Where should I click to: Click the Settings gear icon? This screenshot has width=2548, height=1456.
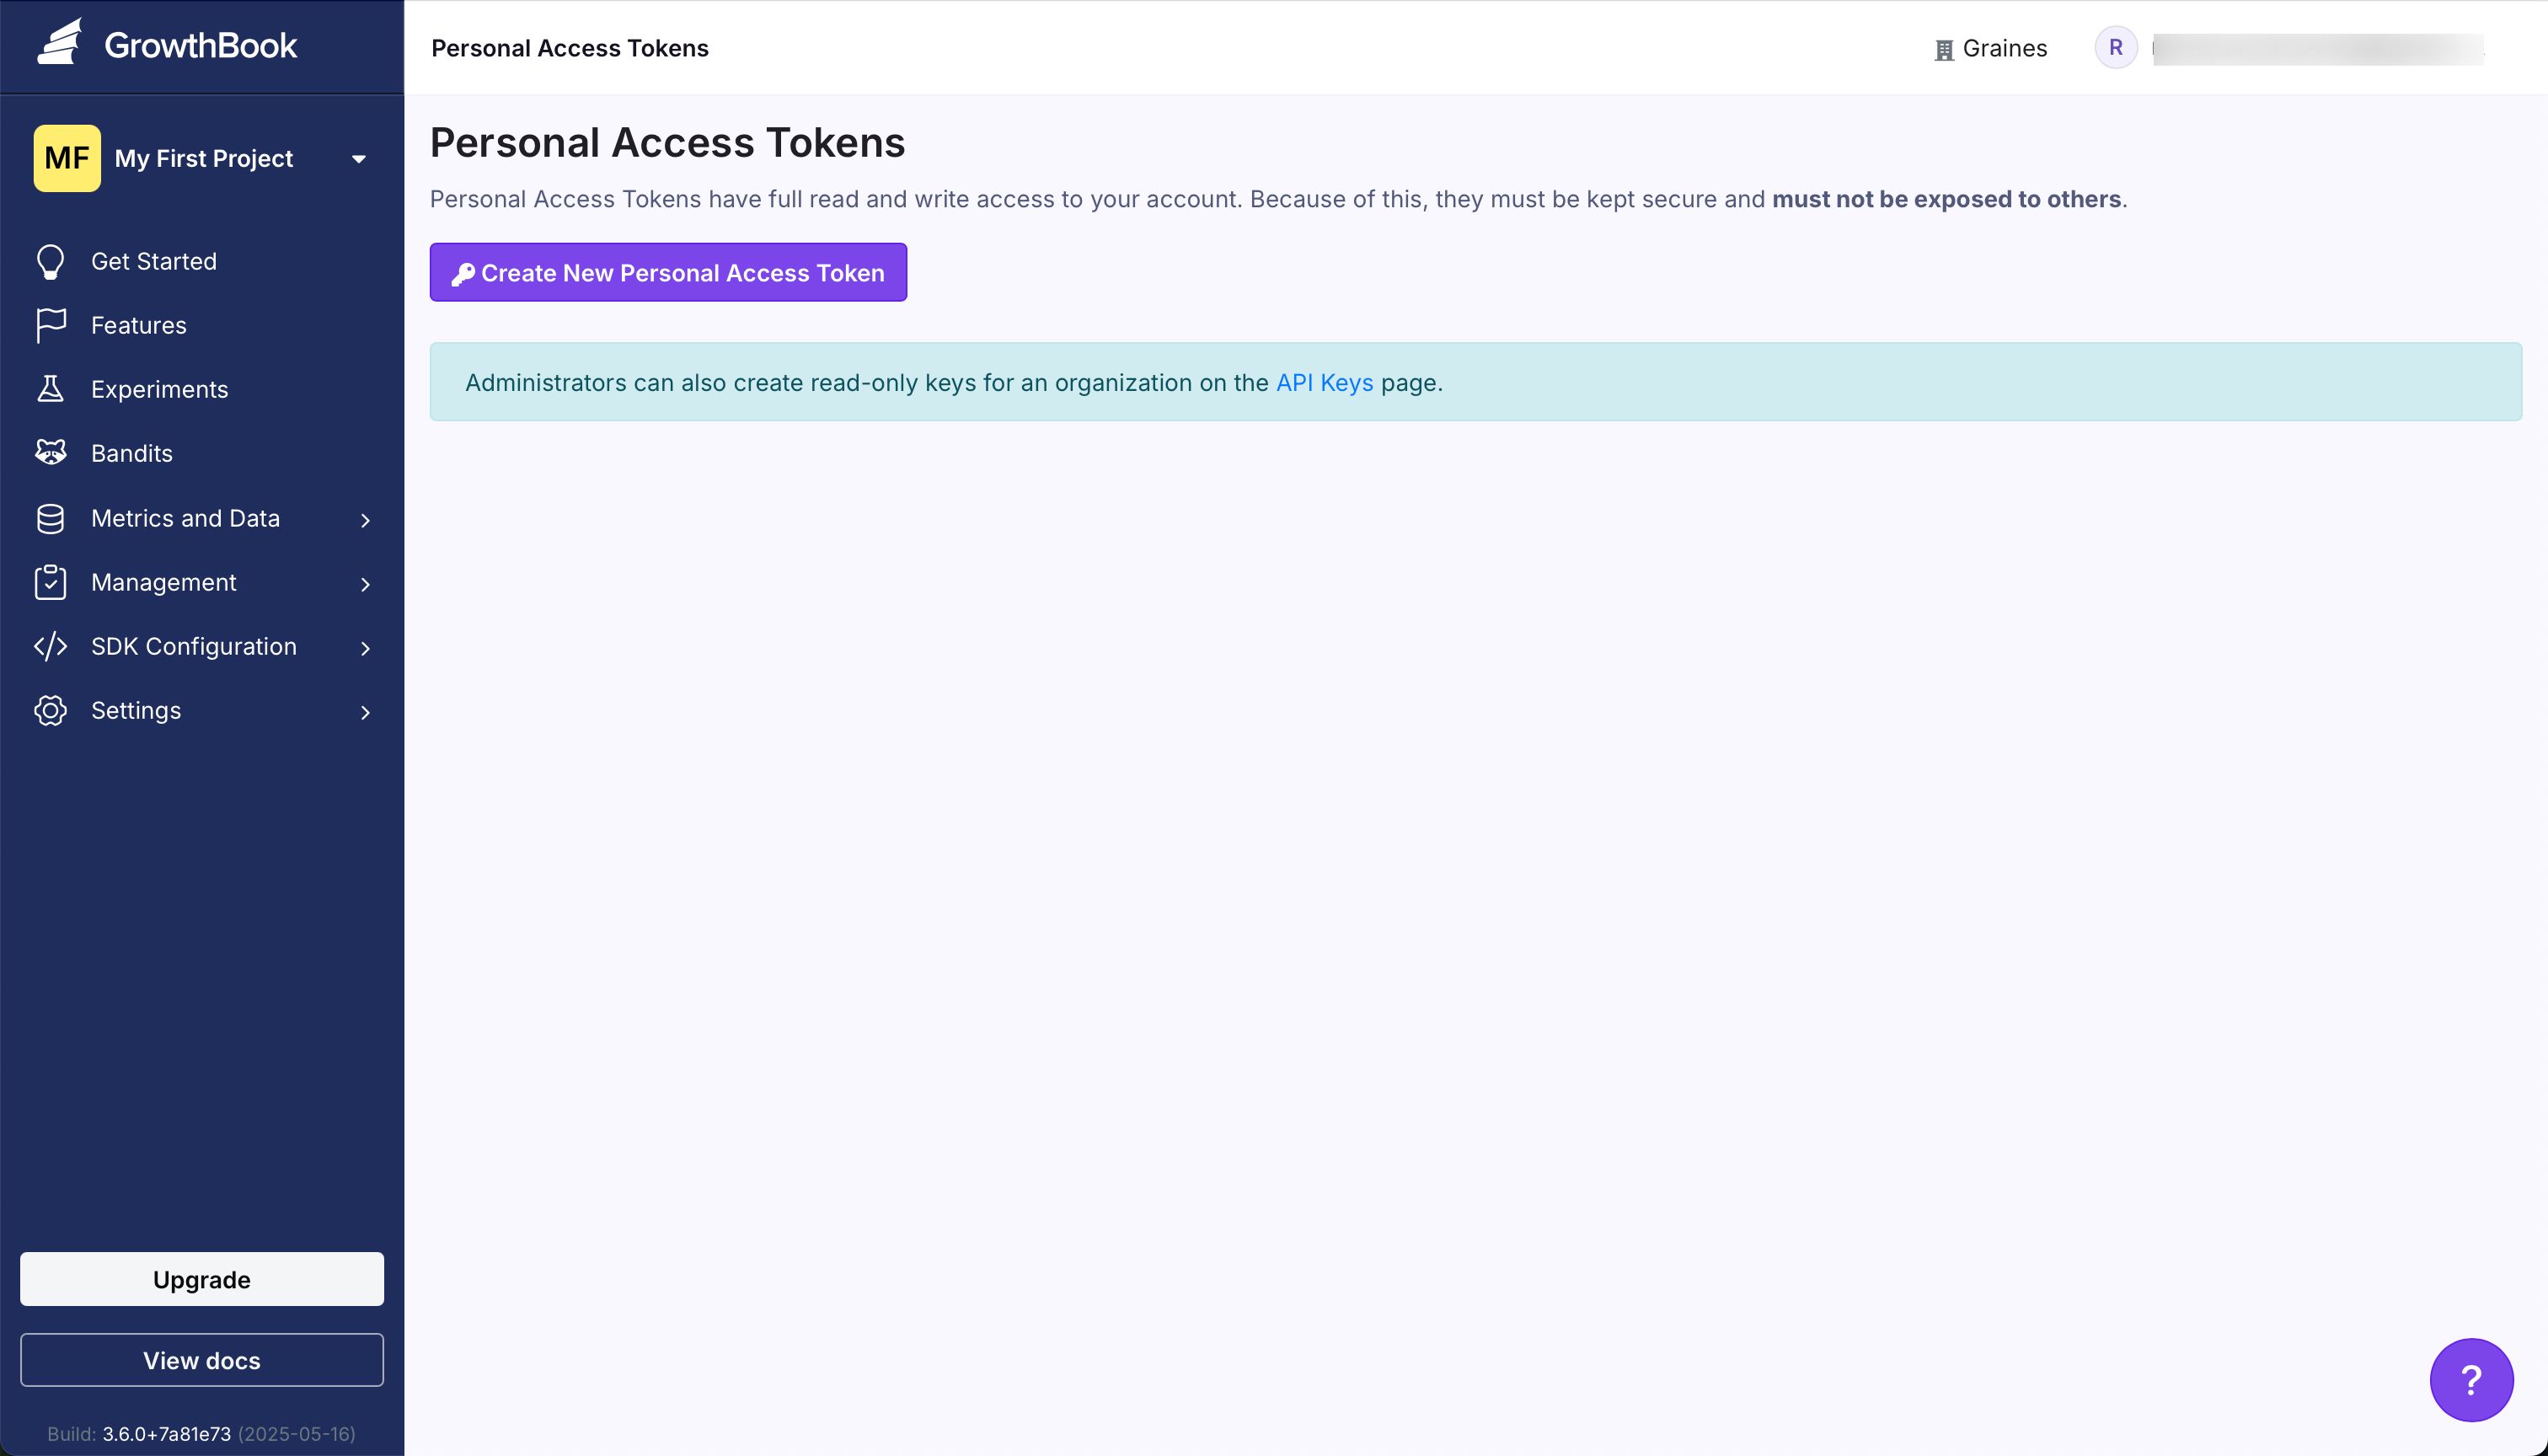click(x=50, y=710)
